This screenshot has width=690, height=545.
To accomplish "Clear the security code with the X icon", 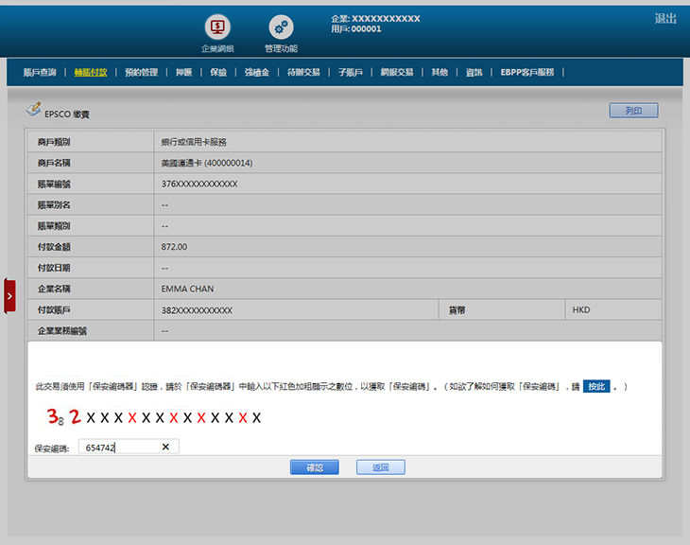I will coord(165,447).
